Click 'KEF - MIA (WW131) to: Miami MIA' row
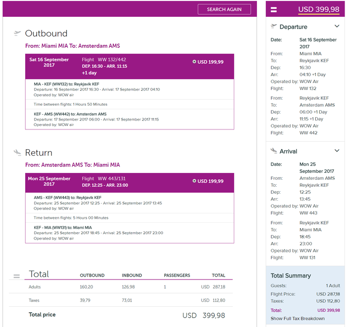346x327 pixels. point(130,233)
